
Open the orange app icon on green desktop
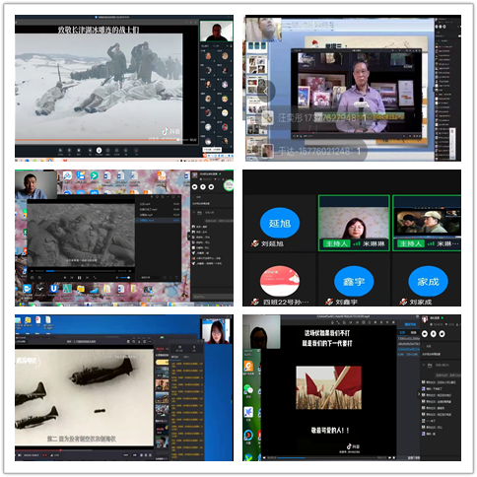[248, 367]
